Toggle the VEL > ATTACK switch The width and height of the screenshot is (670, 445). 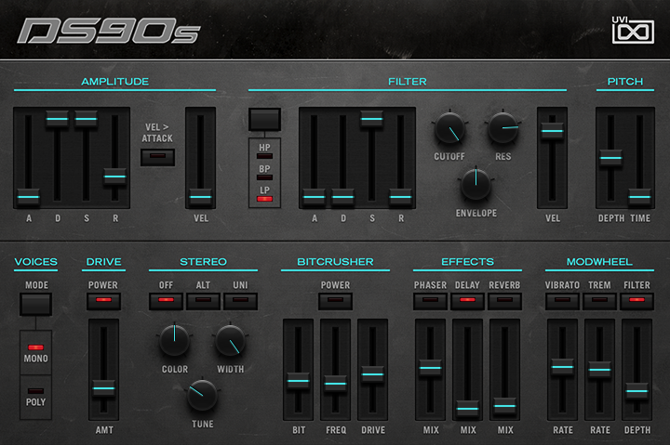point(157,157)
